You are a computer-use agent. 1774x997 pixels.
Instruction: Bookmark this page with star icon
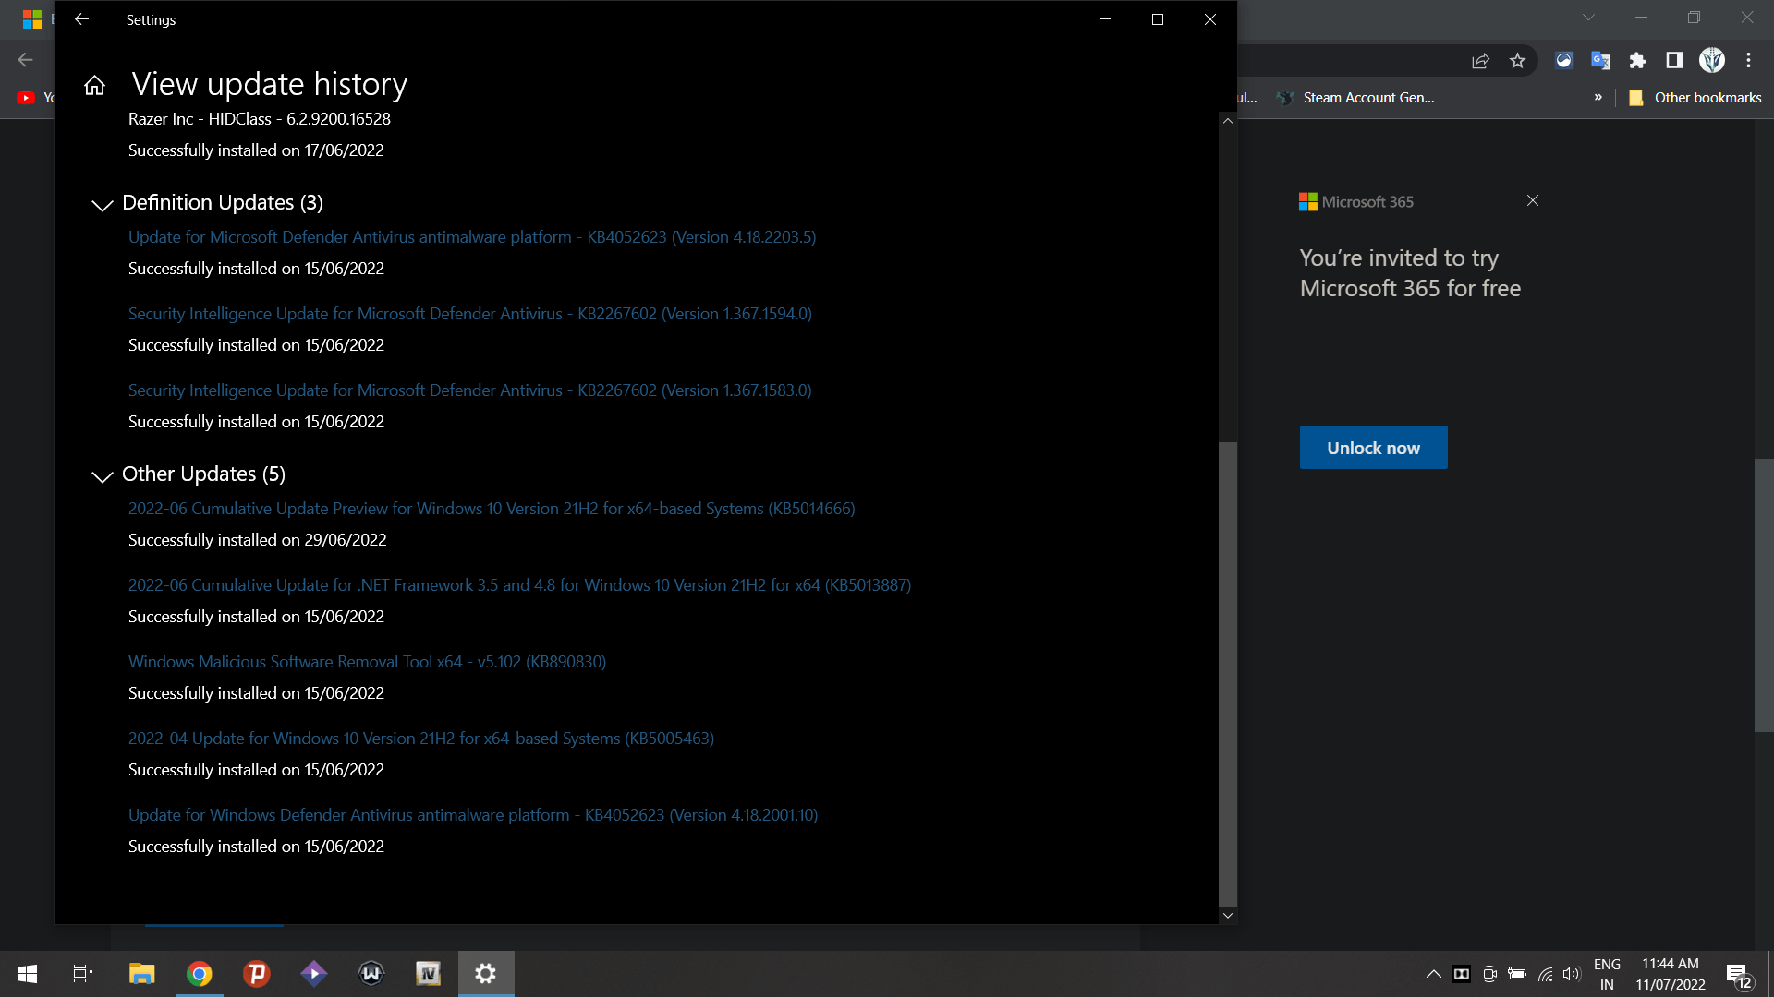[1517, 61]
